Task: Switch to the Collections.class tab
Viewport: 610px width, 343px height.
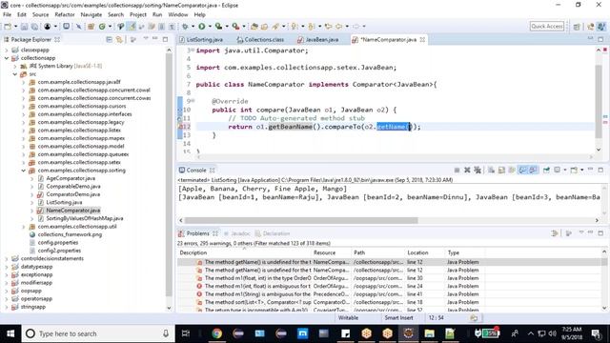Action: tap(260, 40)
